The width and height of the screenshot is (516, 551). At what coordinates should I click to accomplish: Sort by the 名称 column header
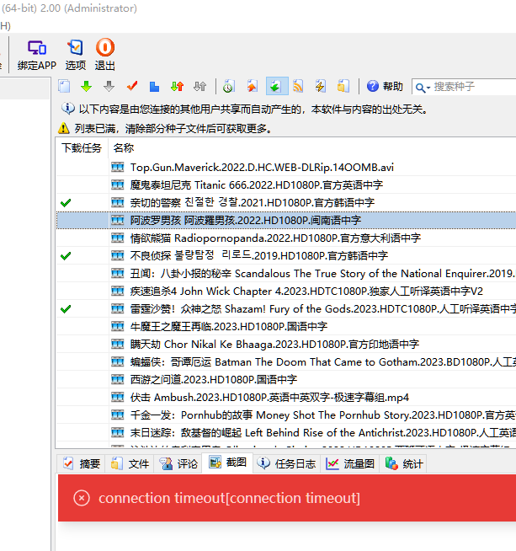pos(123,147)
